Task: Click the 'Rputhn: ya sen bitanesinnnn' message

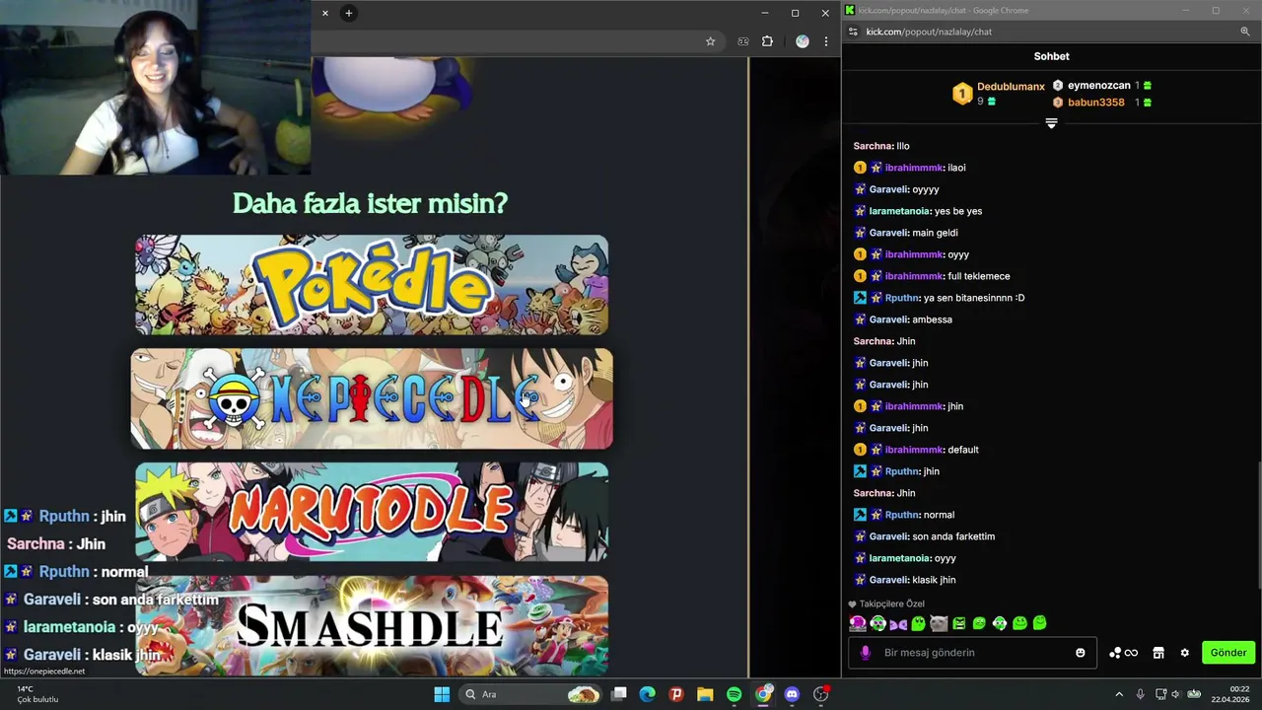Action: [939, 298]
